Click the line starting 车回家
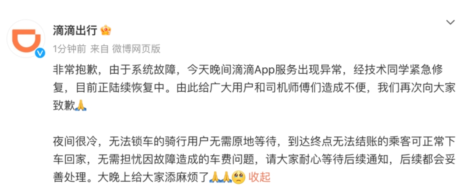 pos(254,159)
